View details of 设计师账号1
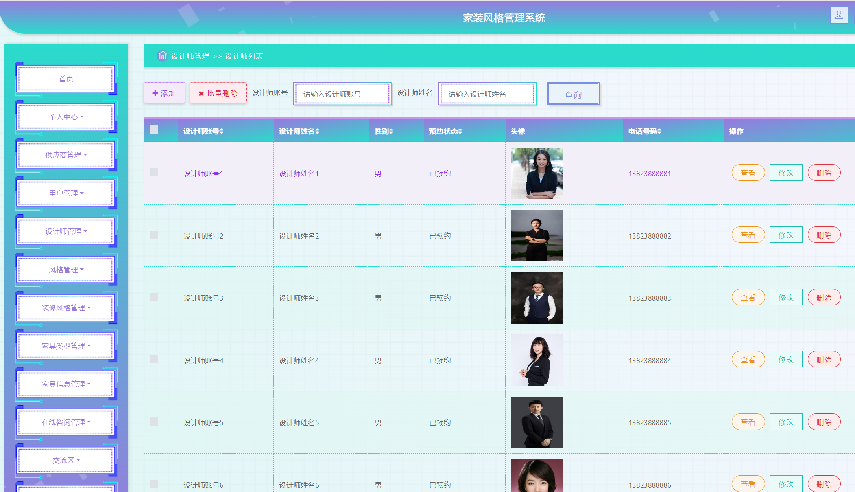The width and height of the screenshot is (855, 492). pos(748,173)
